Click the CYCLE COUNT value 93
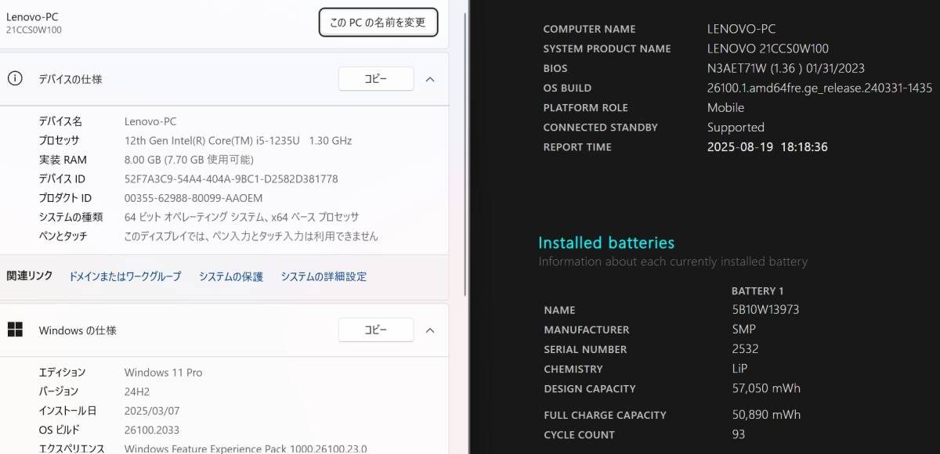Image resolution: width=940 pixels, height=454 pixels. (x=737, y=434)
